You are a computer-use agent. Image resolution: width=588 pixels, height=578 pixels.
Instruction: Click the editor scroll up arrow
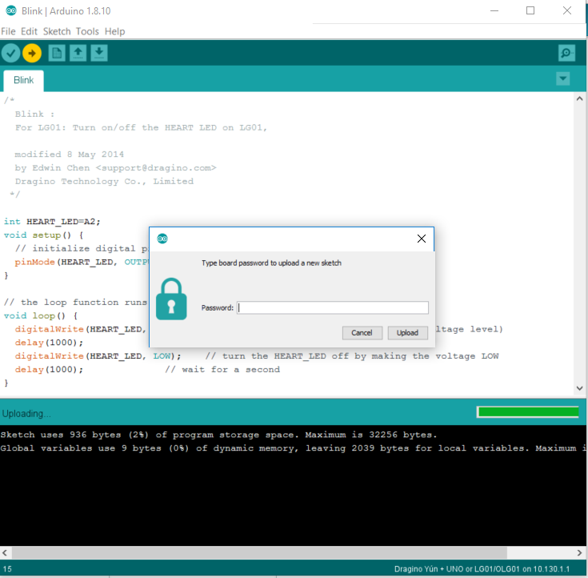[579, 98]
